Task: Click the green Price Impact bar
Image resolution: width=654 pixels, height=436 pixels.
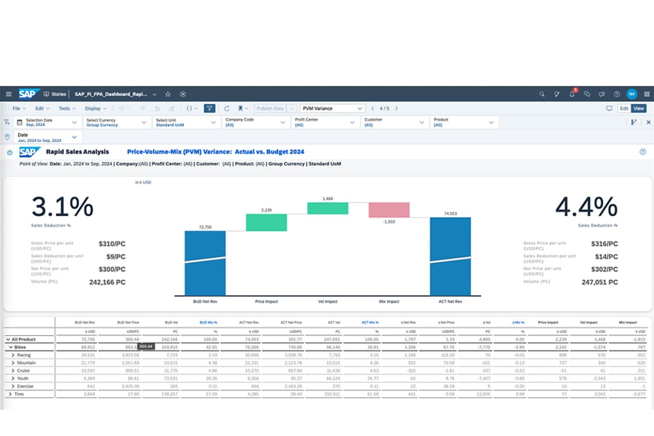Action: point(266,223)
